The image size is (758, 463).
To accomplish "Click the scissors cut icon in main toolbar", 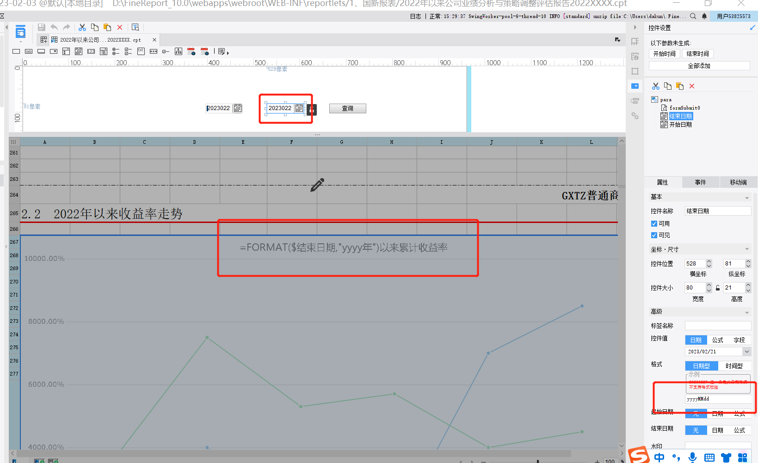I will coord(82,27).
